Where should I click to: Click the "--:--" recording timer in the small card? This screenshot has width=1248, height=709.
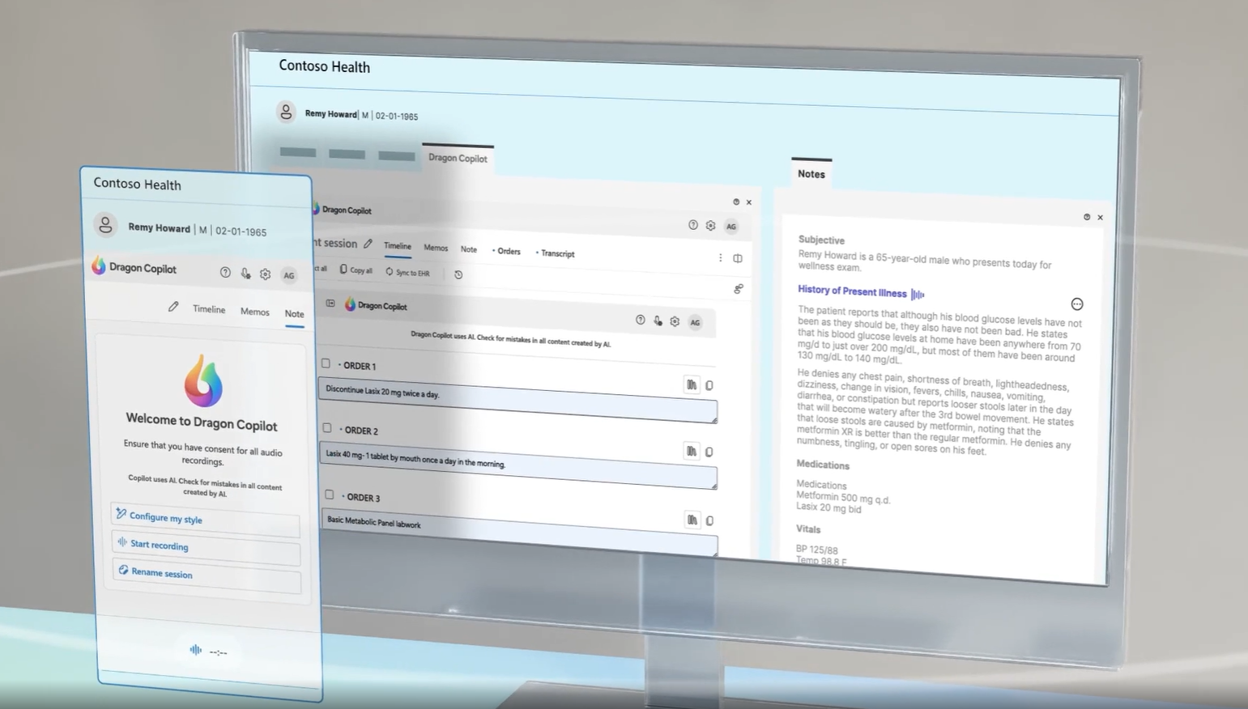tap(219, 652)
